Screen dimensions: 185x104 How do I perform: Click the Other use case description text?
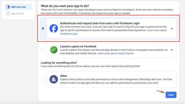(116, 81)
